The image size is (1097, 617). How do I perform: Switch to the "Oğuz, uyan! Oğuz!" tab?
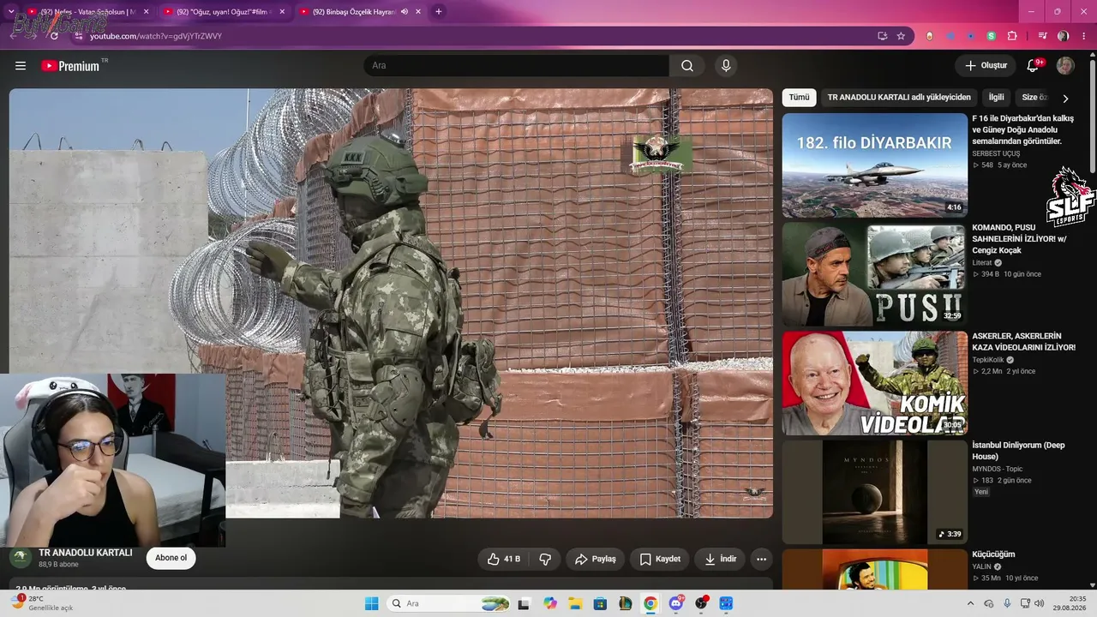click(x=225, y=12)
